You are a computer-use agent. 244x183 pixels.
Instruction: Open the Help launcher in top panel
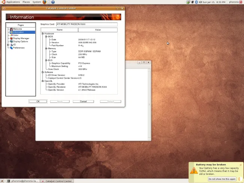tap(53, 2)
